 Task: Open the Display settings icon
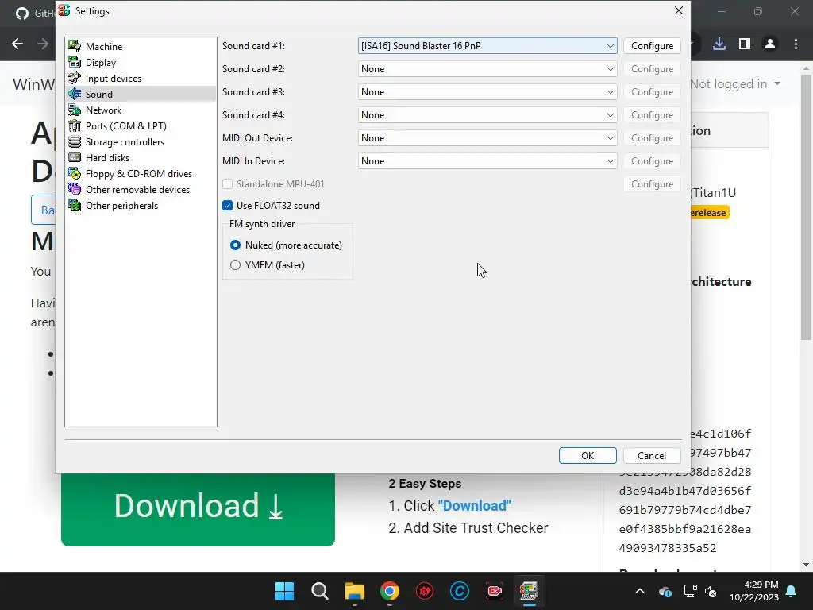(75, 62)
